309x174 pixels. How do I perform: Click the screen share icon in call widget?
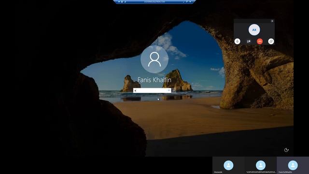(271, 41)
